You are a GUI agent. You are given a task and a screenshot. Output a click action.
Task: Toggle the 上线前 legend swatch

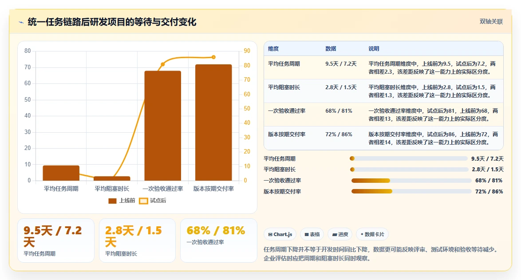tap(112, 201)
